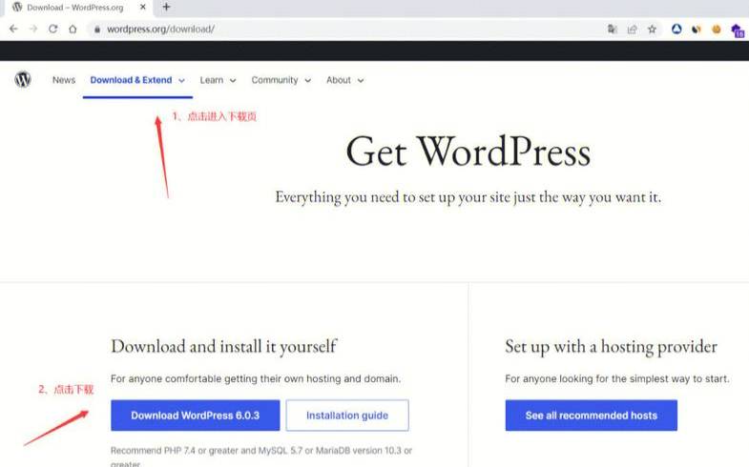
Task: Click the padlock site info icon
Action: pos(97,30)
